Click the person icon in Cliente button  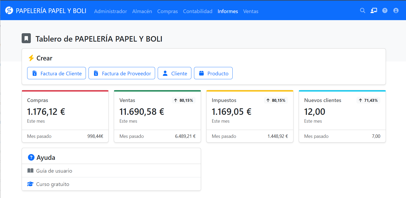pyautogui.click(x=165, y=73)
